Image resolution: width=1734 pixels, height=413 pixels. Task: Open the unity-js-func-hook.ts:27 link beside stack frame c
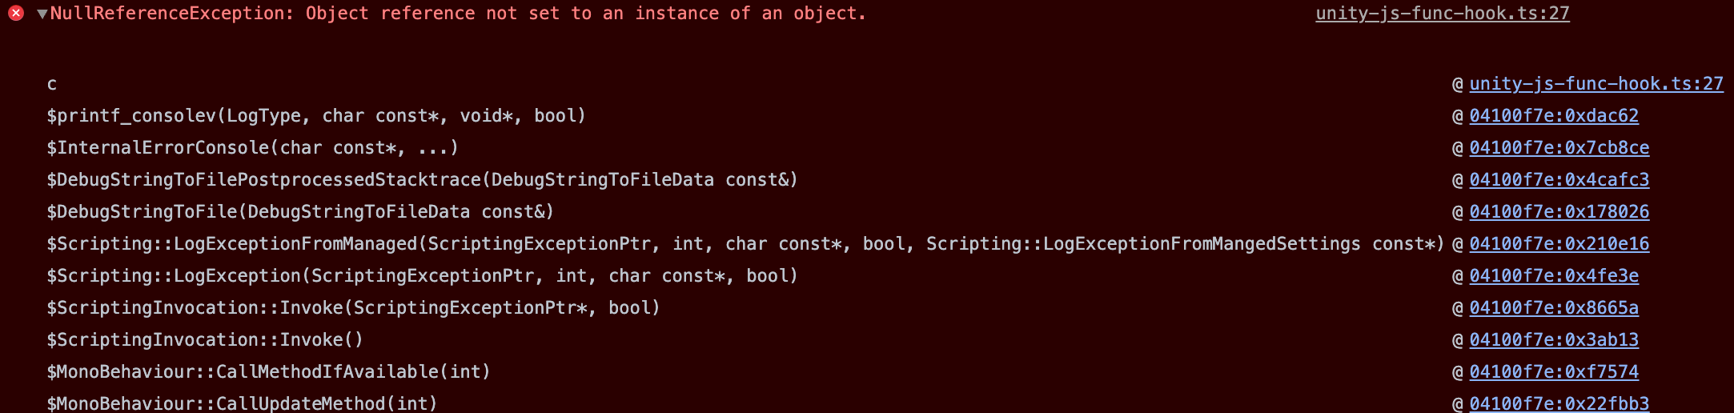(x=1596, y=84)
